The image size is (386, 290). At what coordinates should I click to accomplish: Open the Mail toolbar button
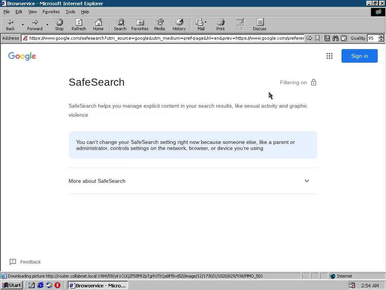[201, 25]
